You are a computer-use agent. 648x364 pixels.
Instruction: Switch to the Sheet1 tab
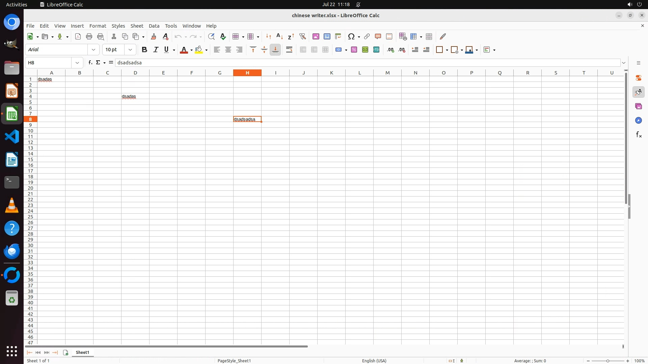[82, 353]
